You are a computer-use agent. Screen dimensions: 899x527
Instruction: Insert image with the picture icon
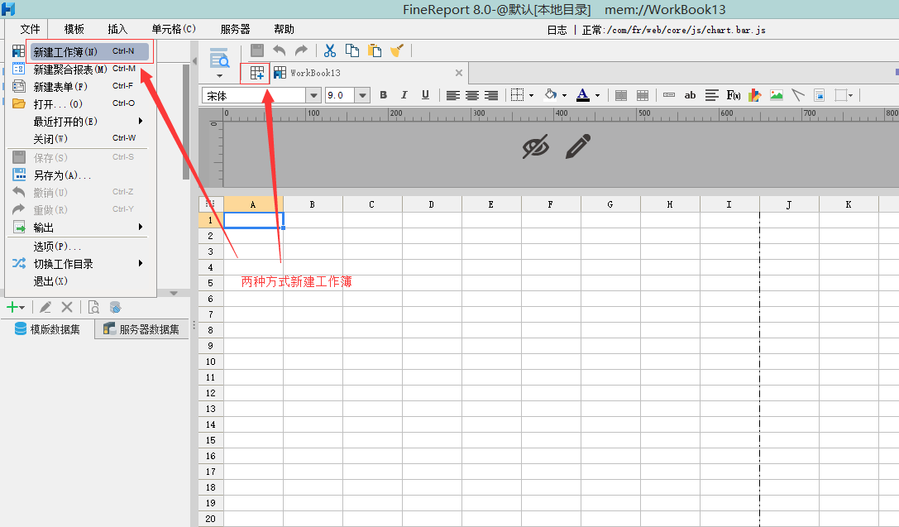click(777, 95)
